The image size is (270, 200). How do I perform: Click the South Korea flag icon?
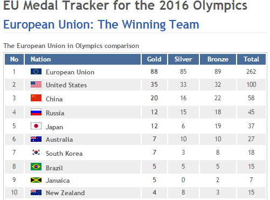36,153
